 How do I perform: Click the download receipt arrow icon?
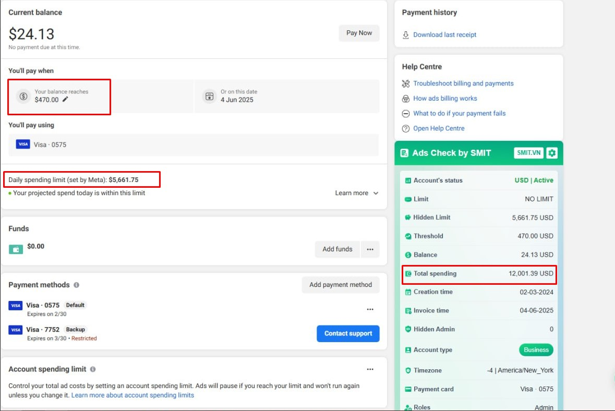pos(406,35)
